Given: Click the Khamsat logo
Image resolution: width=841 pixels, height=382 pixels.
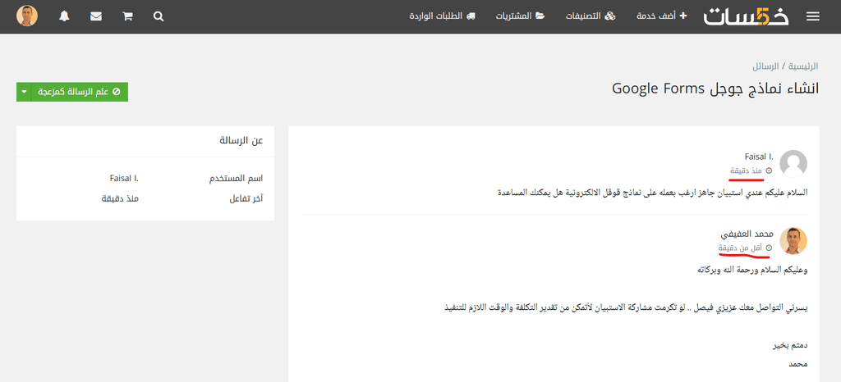Looking at the screenshot, I should coord(746,16).
